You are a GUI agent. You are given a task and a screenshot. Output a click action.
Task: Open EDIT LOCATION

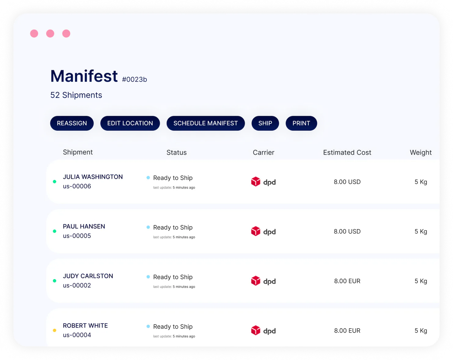pyautogui.click(x=130, y=123)
